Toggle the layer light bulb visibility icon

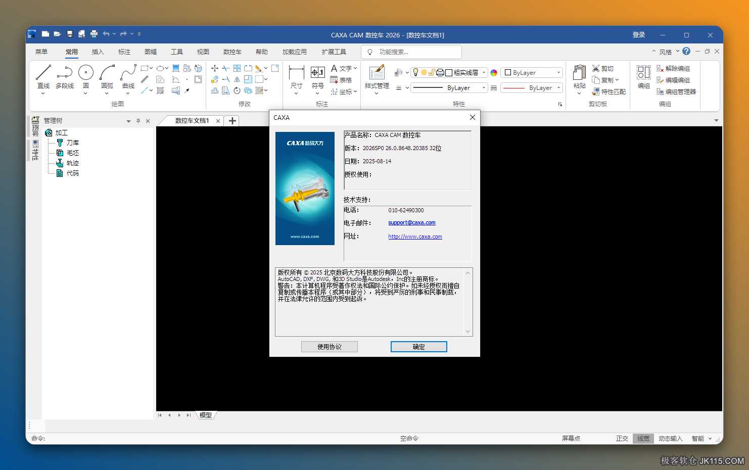(x=416, y=72)
